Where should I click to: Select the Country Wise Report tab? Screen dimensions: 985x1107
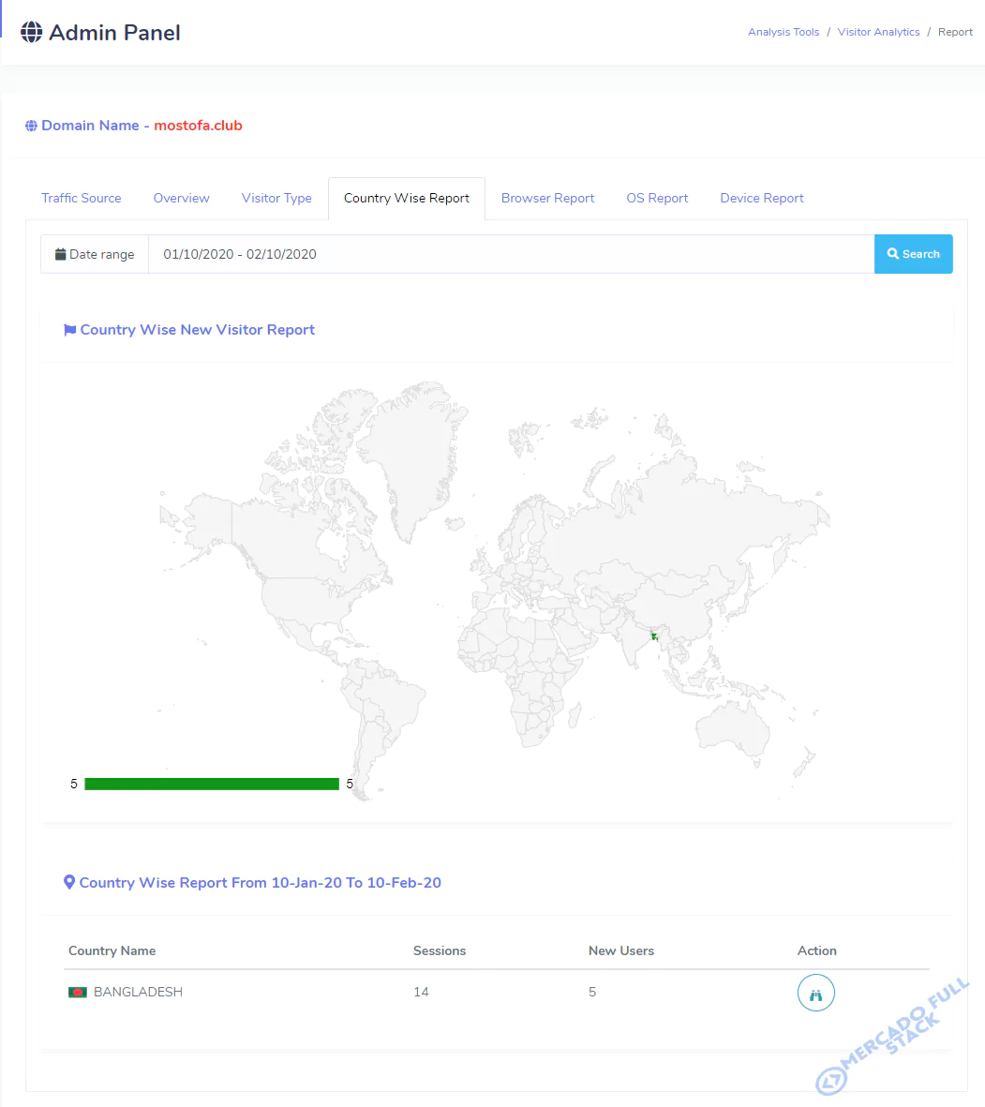(x=407, y=199)
